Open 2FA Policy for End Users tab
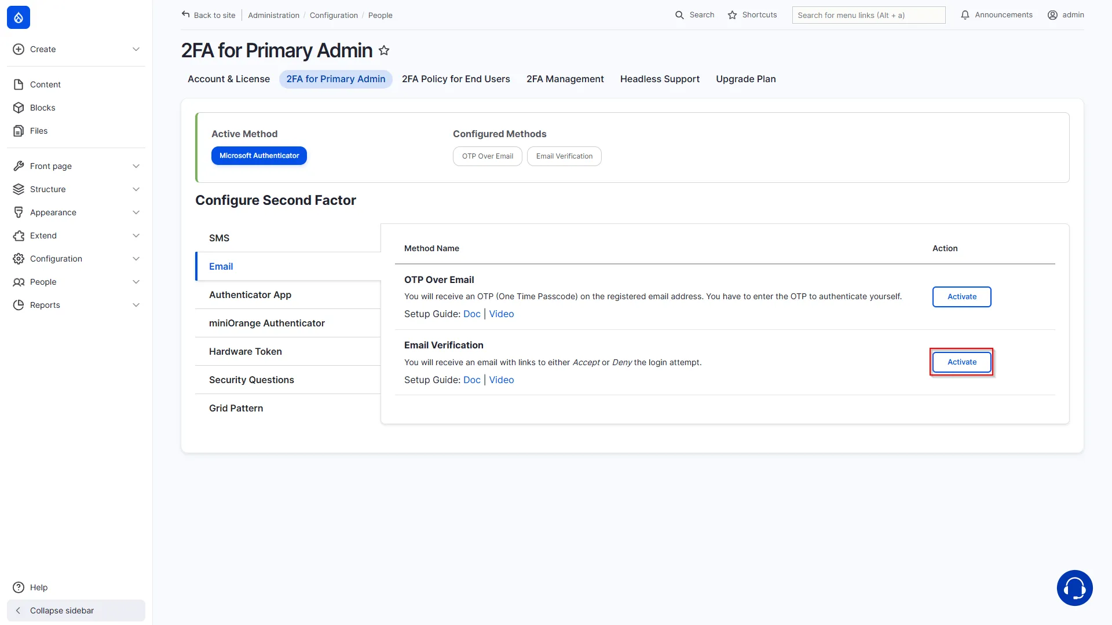 click(456, 79)
